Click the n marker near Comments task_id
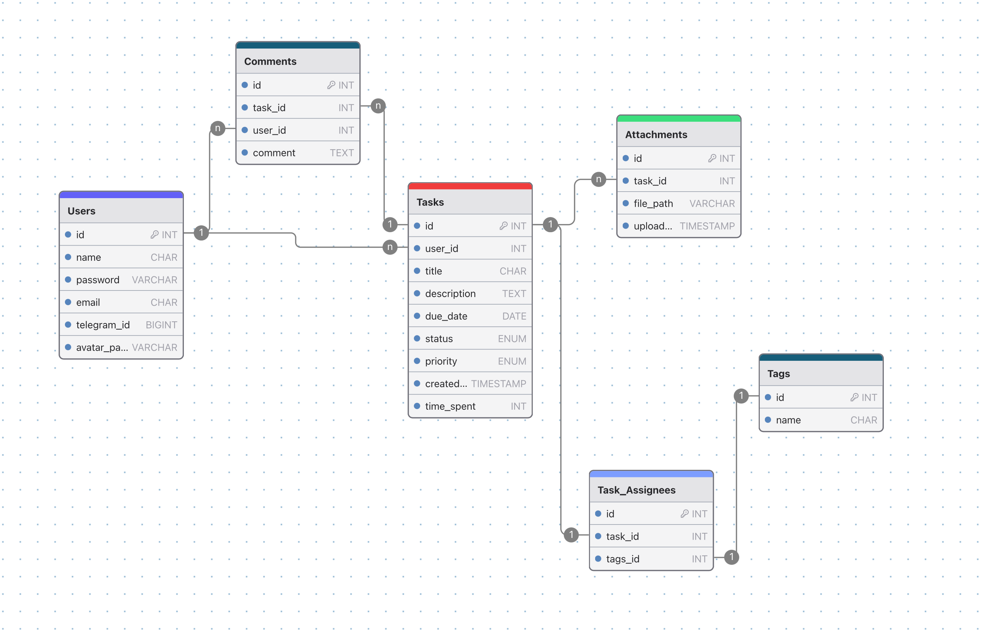The image size is (985, 631). (378, 105)
